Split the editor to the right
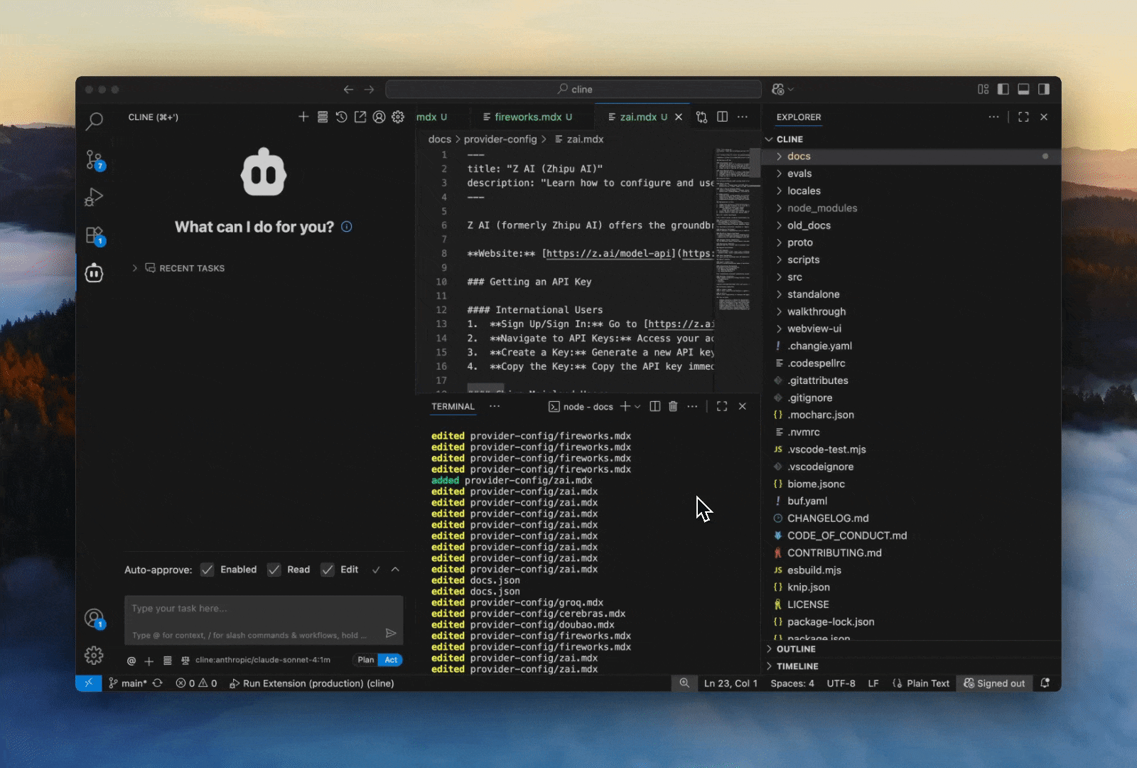 [x=723, y=117]
